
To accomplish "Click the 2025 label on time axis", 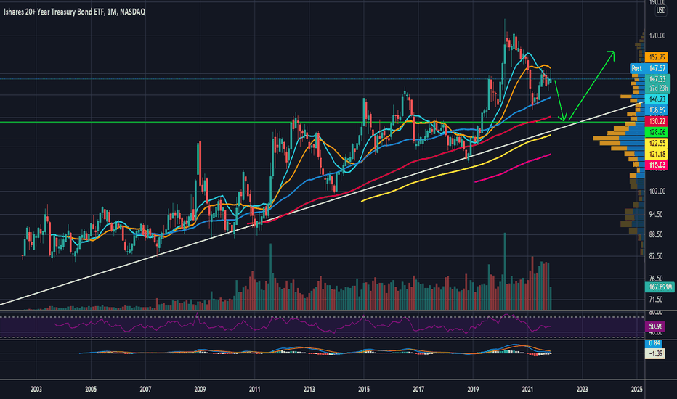I will click(636, 390).
